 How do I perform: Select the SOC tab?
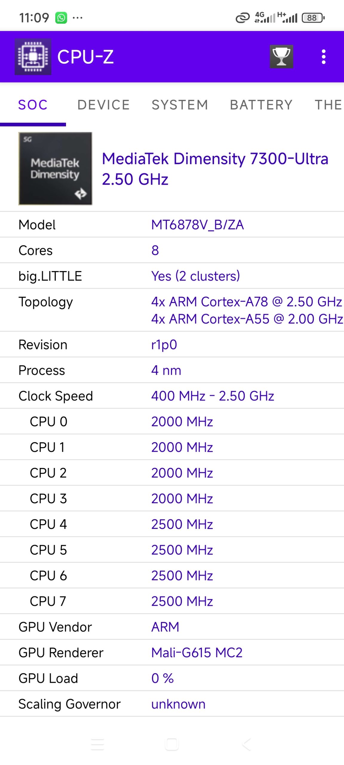pos(33,105)
